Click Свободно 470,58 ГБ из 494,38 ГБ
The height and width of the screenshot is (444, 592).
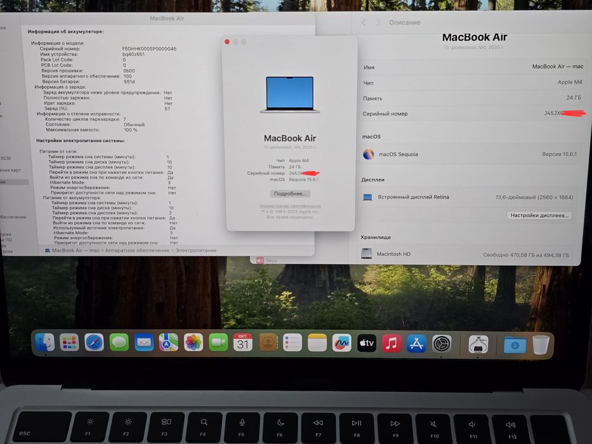pos(526,255)
